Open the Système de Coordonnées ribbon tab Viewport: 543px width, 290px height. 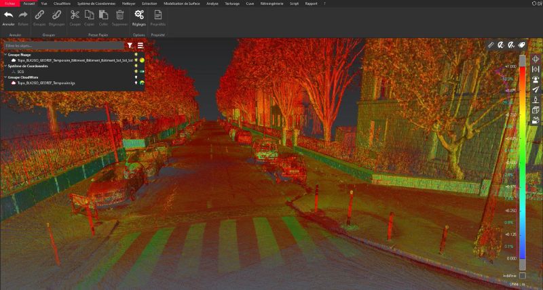click(x=96, y=3)
